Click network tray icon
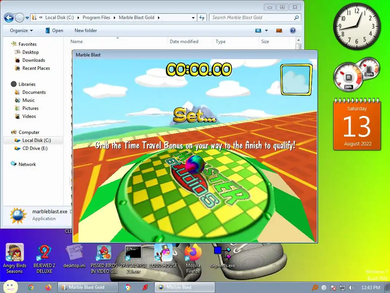Image resolution: width=390 pixels, height=293 pixels. 342,288
